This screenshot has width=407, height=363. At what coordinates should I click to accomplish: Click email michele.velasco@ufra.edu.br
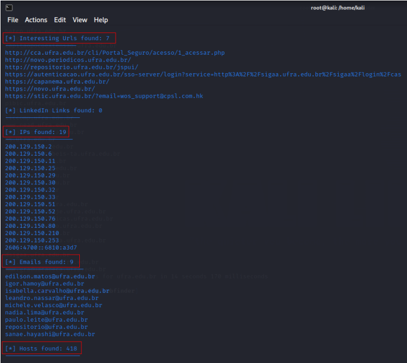(54, 305)
